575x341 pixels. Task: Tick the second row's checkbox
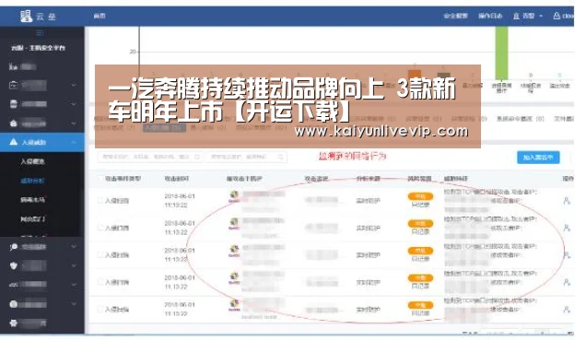click(x=100, y=228)
